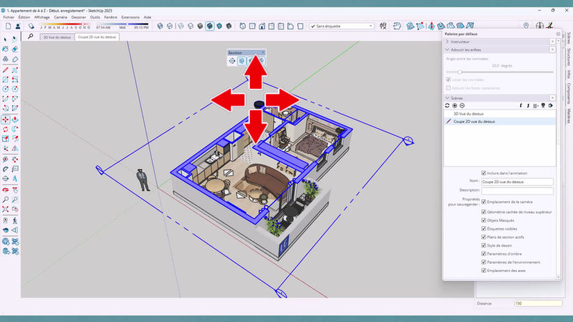Open the 'Sans étiquette' tag dropdown
Viewport: 573px width, 322px height.
(x=341, y=26)
